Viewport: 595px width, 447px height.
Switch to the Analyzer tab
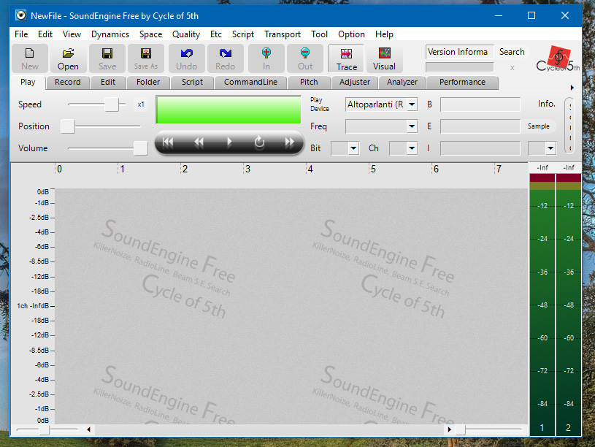point(402,82)
